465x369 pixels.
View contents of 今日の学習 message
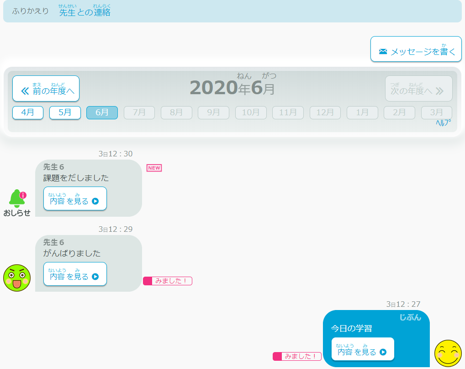click(x=363, y=349)
